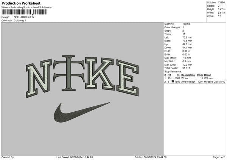Click the Min Stitch value 0.3 mm
Viewport: 227px width, 160px height.
click(x=187, y=61)
